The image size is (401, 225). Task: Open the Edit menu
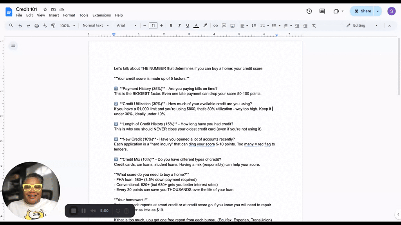tap(29, 15)
